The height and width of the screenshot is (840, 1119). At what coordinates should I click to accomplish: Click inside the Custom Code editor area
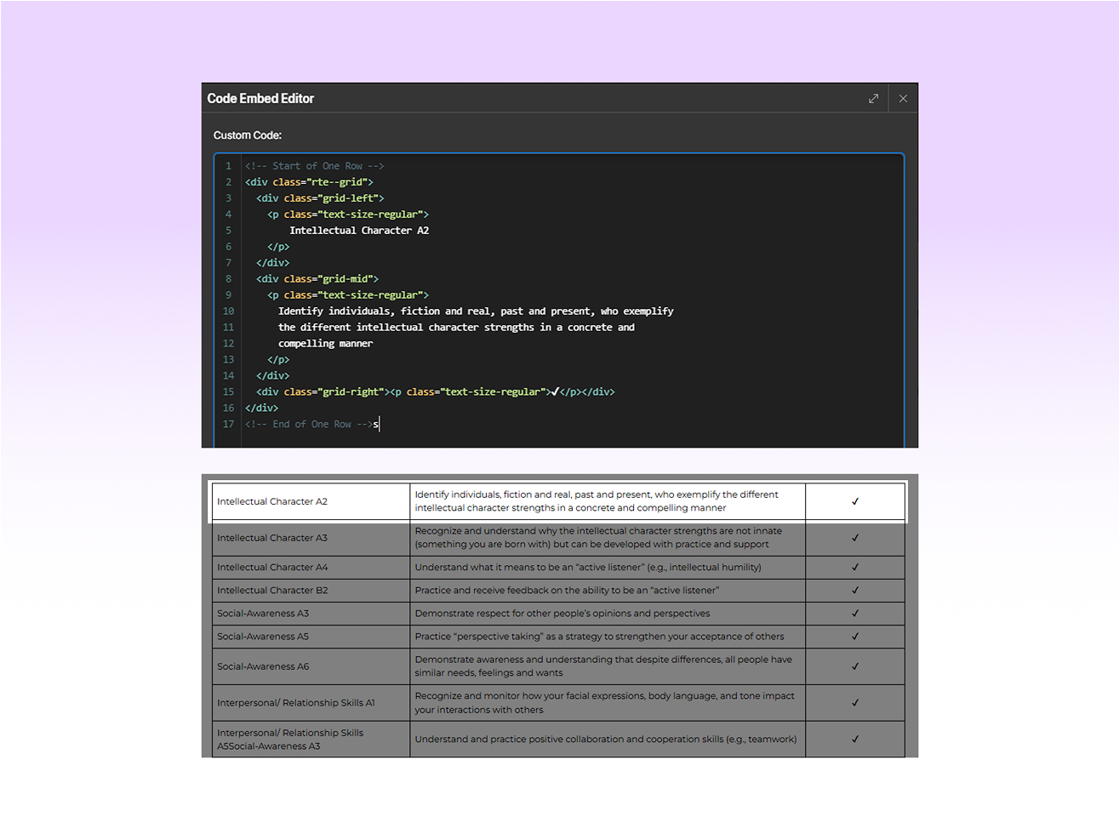pos(558,300)
